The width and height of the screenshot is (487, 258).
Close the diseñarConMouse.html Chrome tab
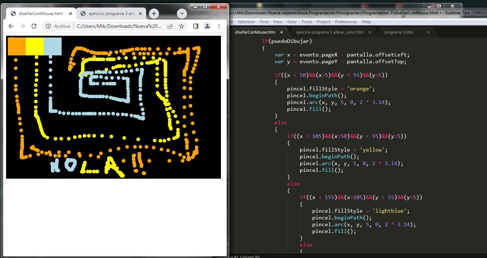click(x=71, y=14)
